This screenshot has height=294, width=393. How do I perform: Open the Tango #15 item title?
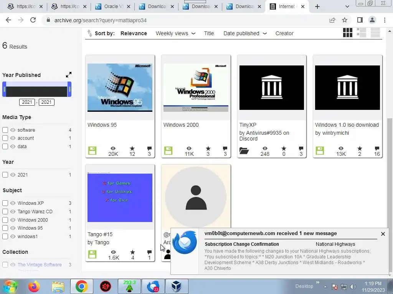click(x=100, y=234)
